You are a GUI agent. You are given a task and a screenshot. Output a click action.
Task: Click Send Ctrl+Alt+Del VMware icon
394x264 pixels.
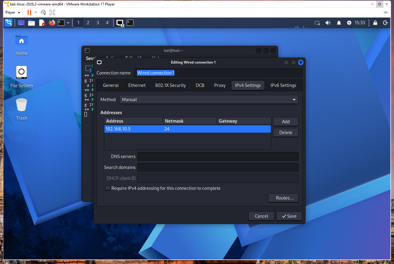click(x=43, y=12)
